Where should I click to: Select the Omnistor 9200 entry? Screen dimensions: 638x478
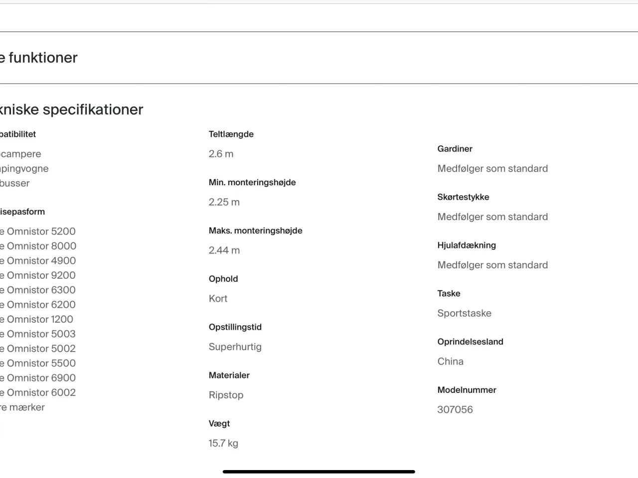(x=38, y=275)
